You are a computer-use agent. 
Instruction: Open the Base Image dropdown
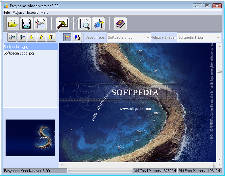[x=129, y=37]
